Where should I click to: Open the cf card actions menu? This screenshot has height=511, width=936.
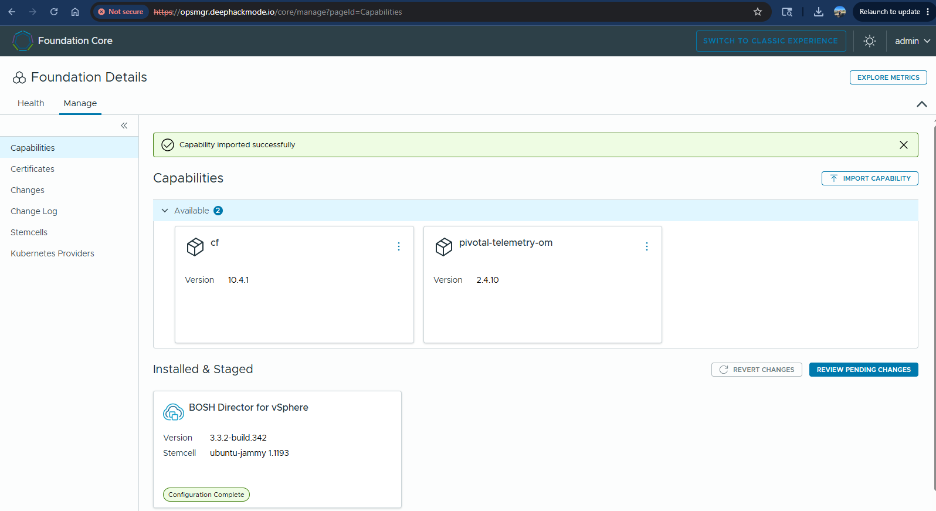399,246
